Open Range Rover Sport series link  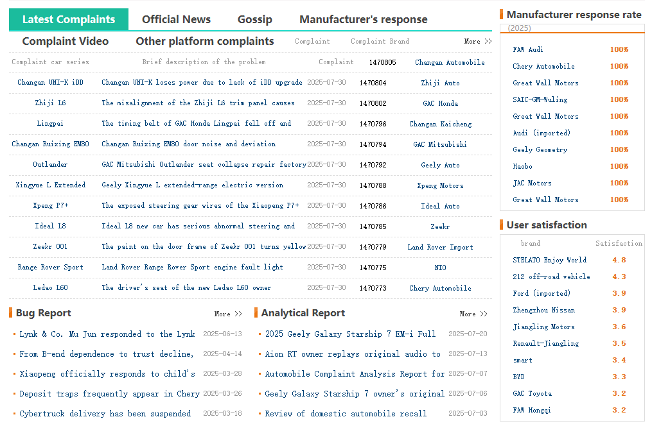[50, 267]
